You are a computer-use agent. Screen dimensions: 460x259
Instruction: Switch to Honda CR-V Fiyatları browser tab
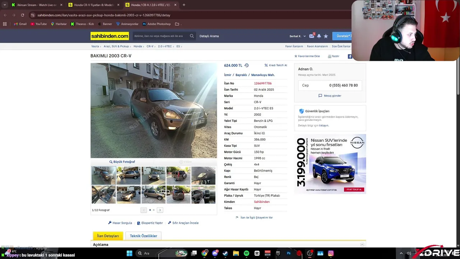[x=93, y=5]
